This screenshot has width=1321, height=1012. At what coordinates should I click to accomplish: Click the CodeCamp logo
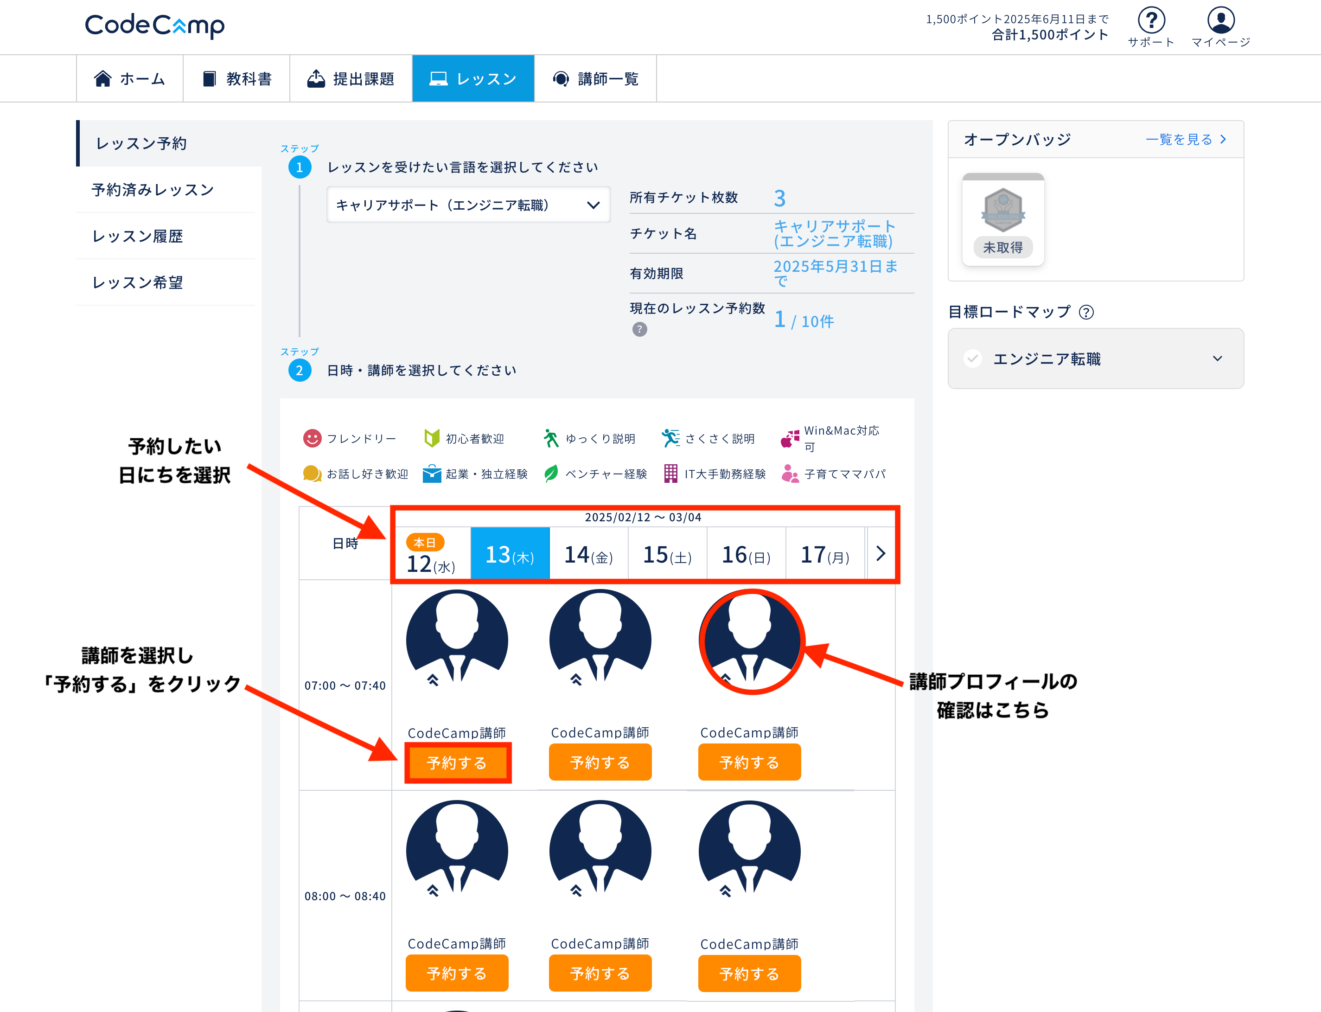(x=155, y=26)
